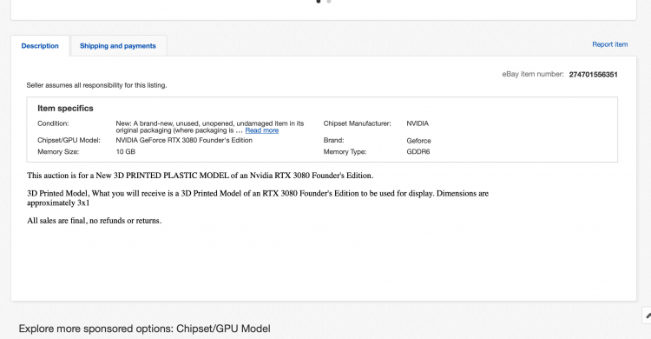Click the Brand label
651x339 pixels.
click(334, 140)
